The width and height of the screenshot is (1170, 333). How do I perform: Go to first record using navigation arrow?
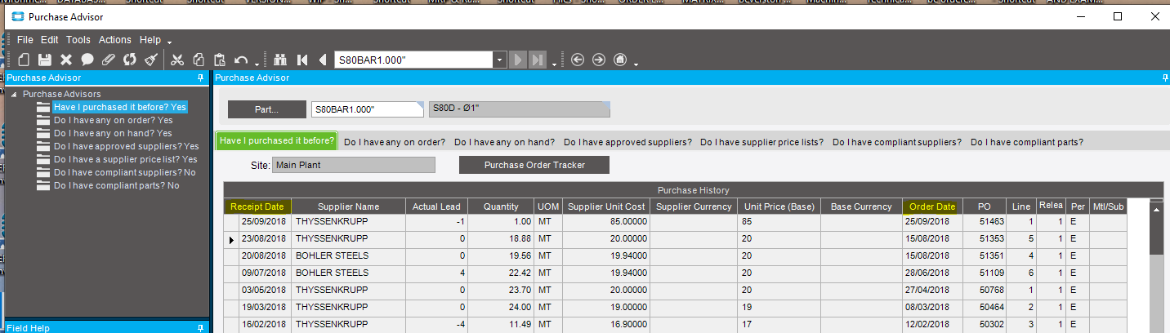(x=302, y=60)
